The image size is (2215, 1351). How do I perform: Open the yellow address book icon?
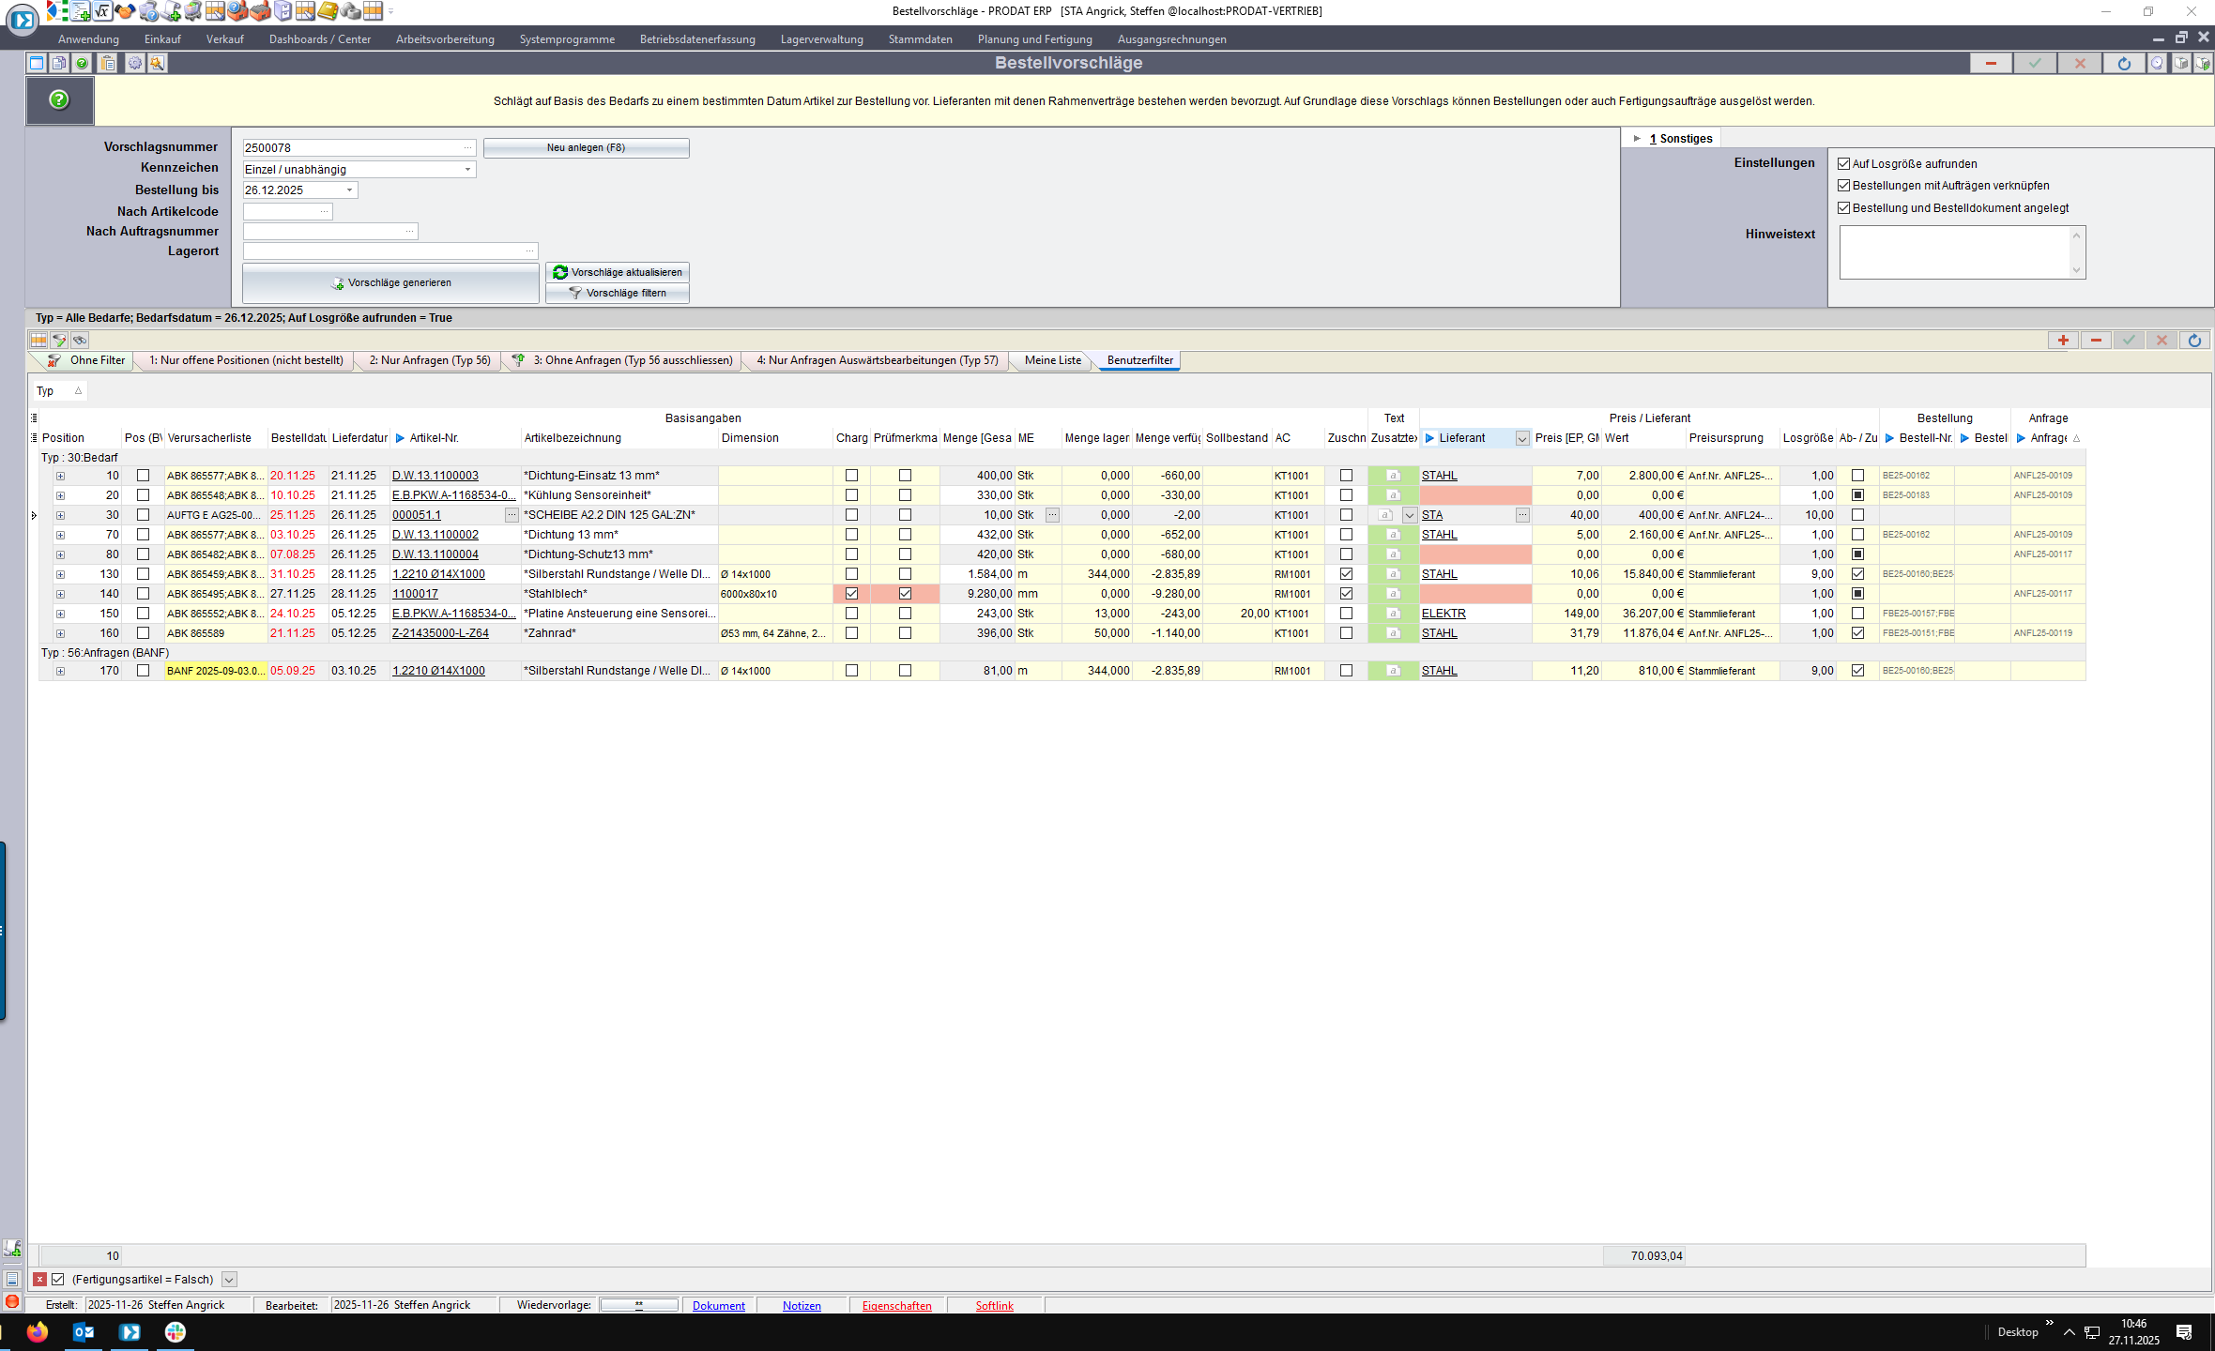pos(328,11)
